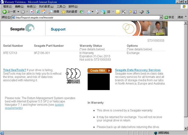Open the 搜尋 search tool
Image resolution: width=188 pixels, height=135 pixels.
(54, 12)
